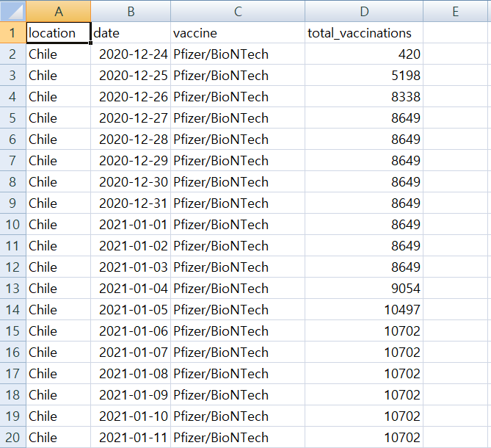
Task: Select column D header
Action: [364, 11]
